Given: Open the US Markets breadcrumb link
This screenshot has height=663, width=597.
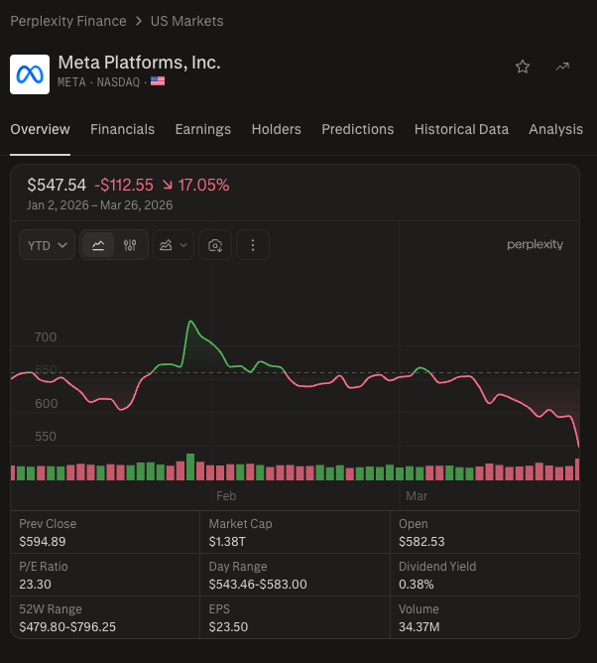Looking at the screenshot, I should click(x=187, y=21).
